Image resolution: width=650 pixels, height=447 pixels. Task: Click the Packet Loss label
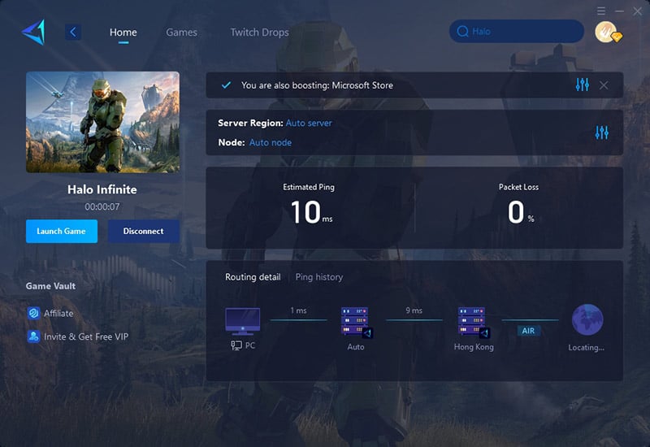pos(518,187)
